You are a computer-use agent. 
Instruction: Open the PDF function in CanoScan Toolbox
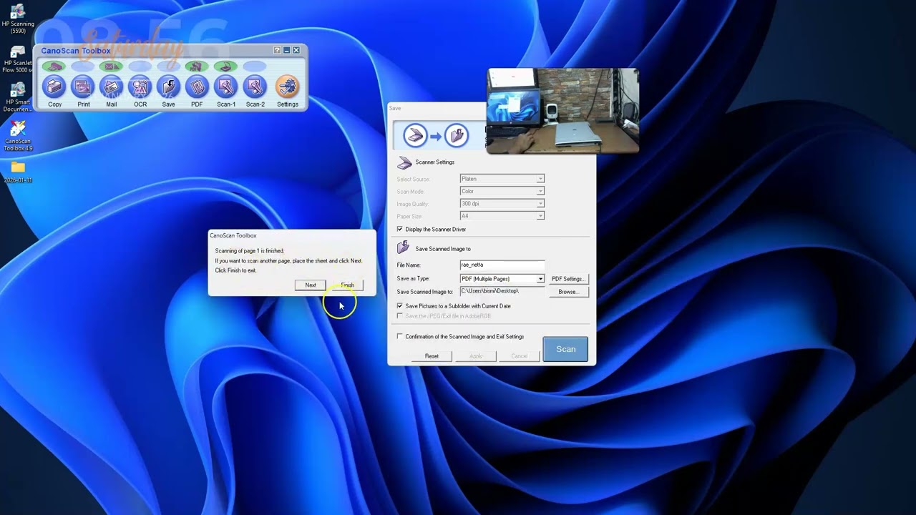197,87
